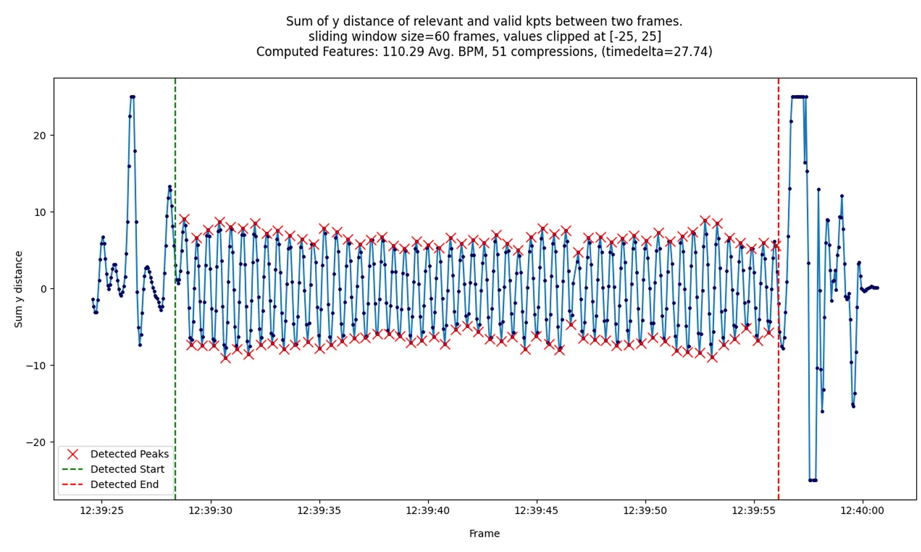
Task: Toggle the Detected Peaks legend entry
Action: pyautogui.click(x=130, y=454)
